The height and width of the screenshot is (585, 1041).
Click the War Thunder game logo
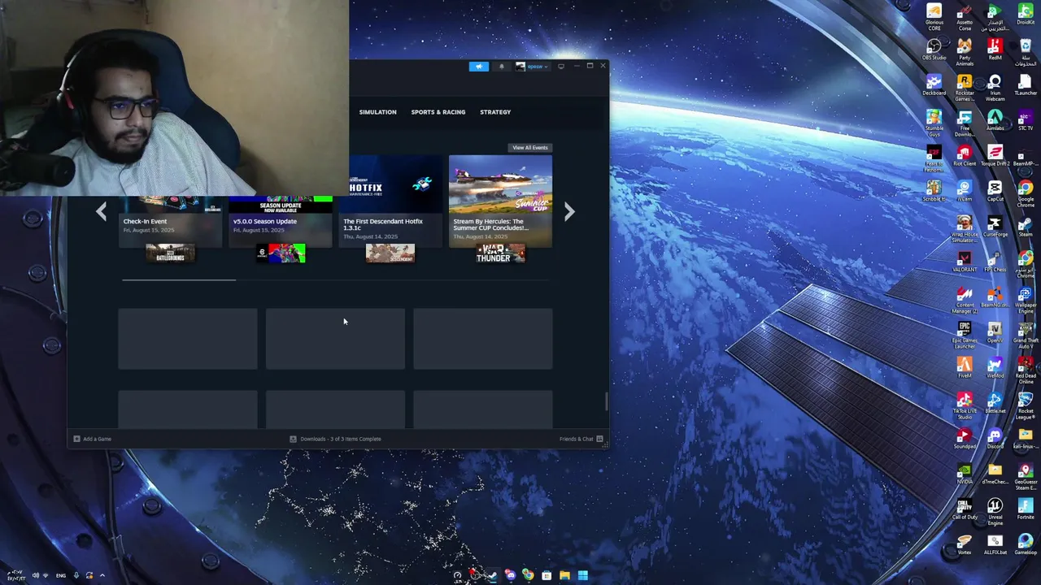click(x=500, y=254)
